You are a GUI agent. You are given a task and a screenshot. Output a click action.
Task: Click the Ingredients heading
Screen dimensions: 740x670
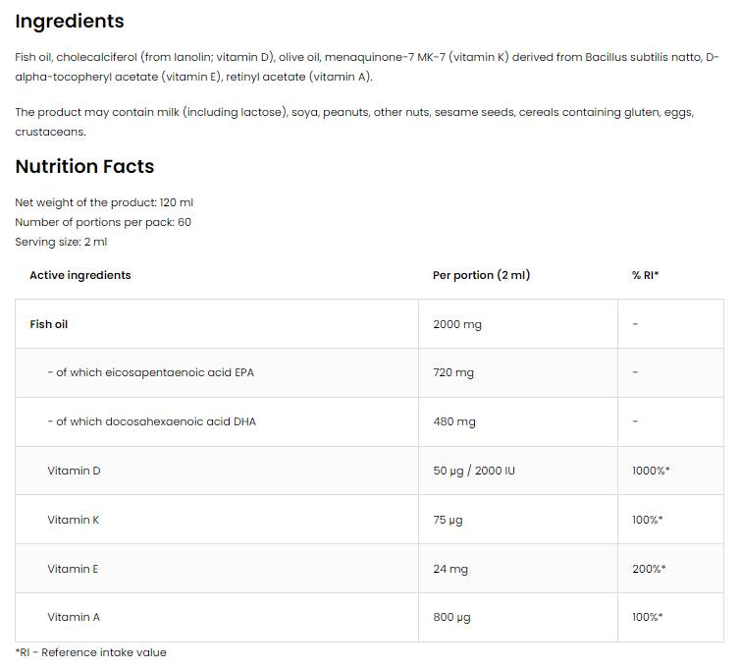point(70,21)
